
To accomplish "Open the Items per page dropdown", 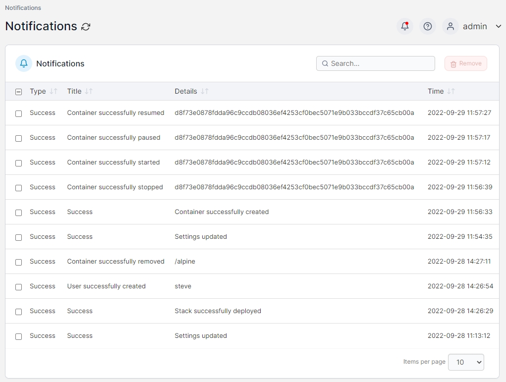I will tap(466, 362).
